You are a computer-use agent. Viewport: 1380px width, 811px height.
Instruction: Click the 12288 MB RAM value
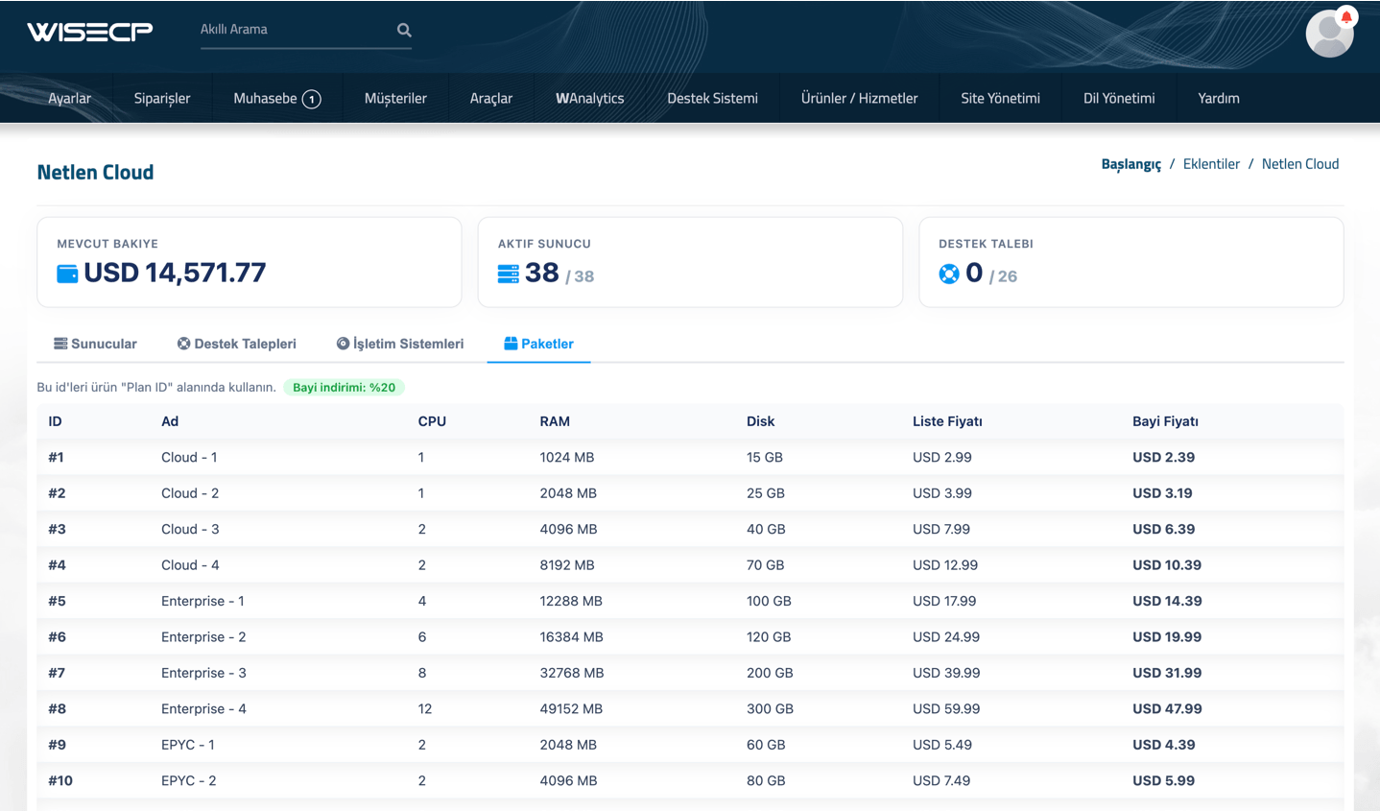coord(571,602)
